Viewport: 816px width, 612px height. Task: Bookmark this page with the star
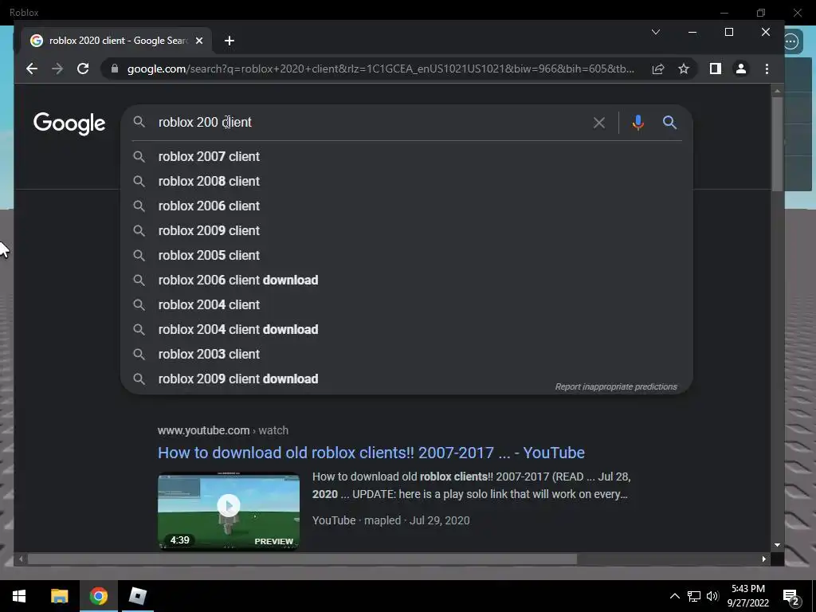coord(683,69)
